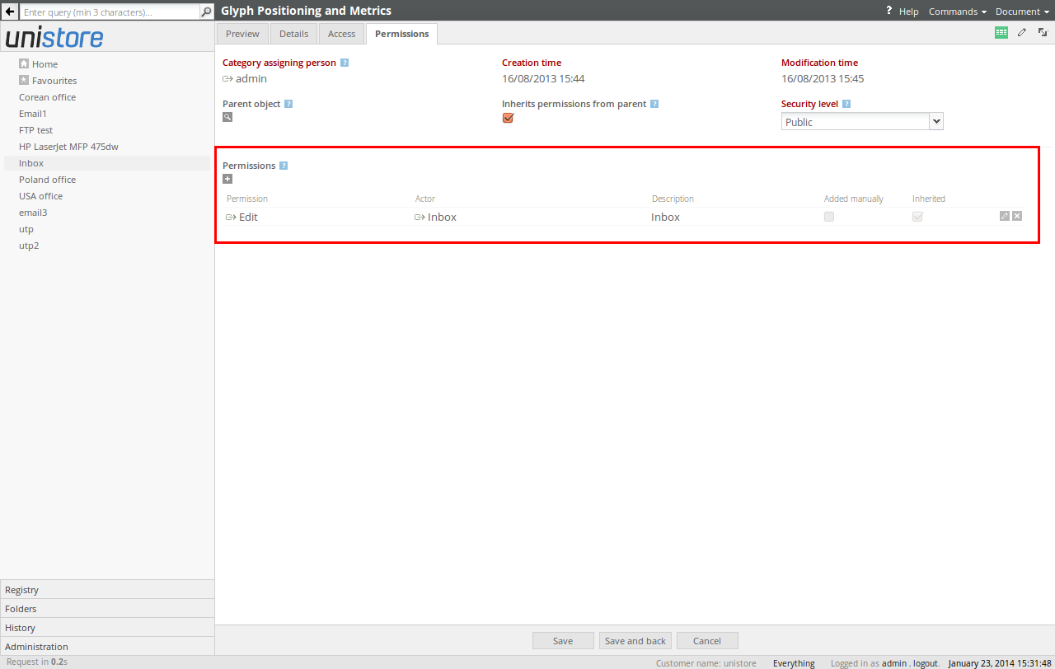Click help icon next to Permissions heading

pos(284,166)
